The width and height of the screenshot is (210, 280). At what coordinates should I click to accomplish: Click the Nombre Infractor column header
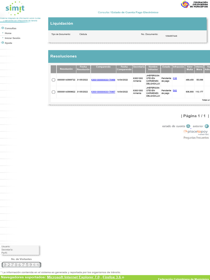coord(153,69)
